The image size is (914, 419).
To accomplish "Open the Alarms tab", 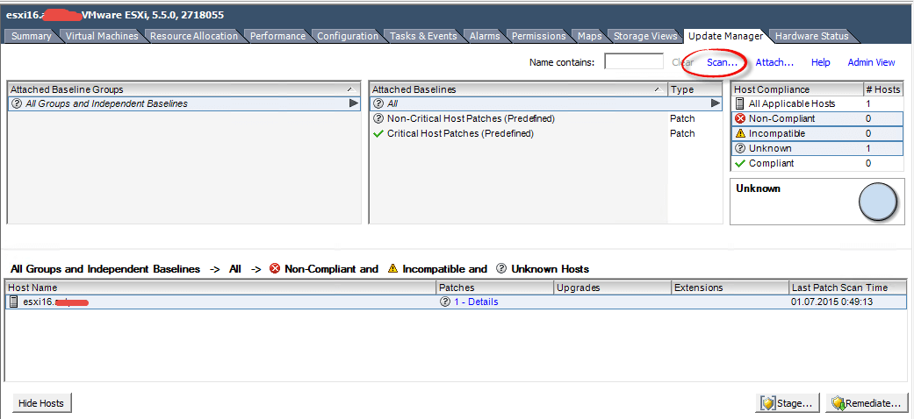I will (x=485, y=36).
